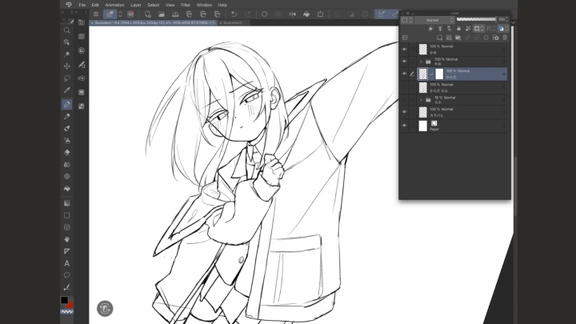
Task: Open the Animation menu
Action: click(114, 5)
